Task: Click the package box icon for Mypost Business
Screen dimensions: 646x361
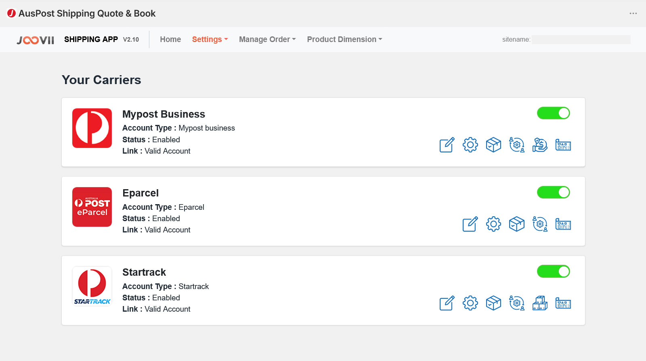Action: [493, 145]
